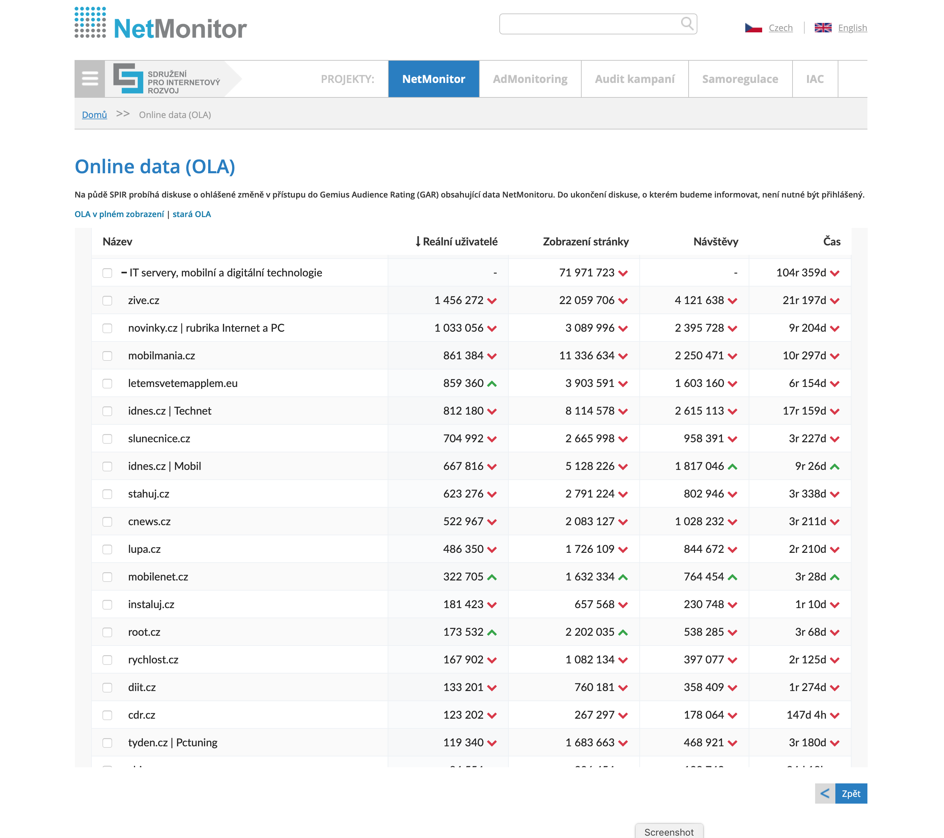
Task: Open the hamburger menu icon
Action: [90, 79]
